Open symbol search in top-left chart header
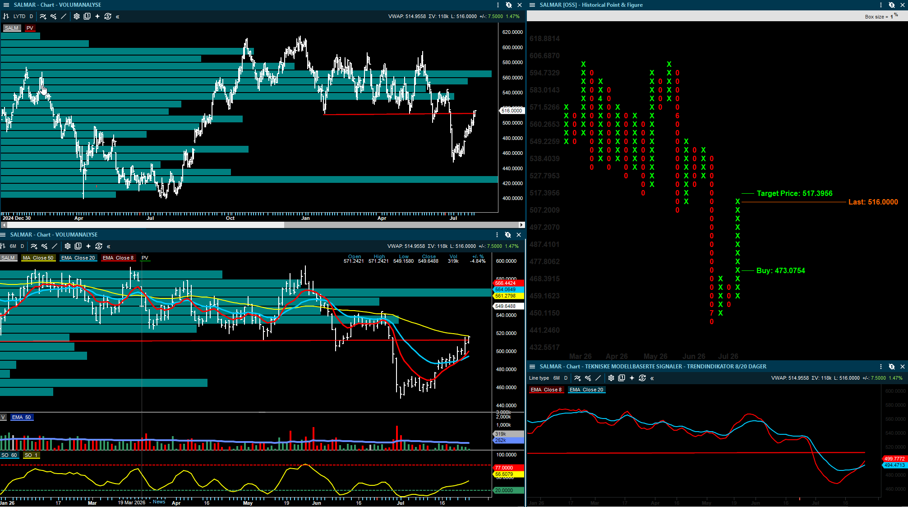Screen dimensions: 908x507 click(x=509, y=5)
